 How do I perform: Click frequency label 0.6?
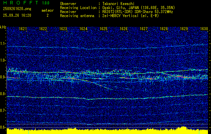point(3,127)
